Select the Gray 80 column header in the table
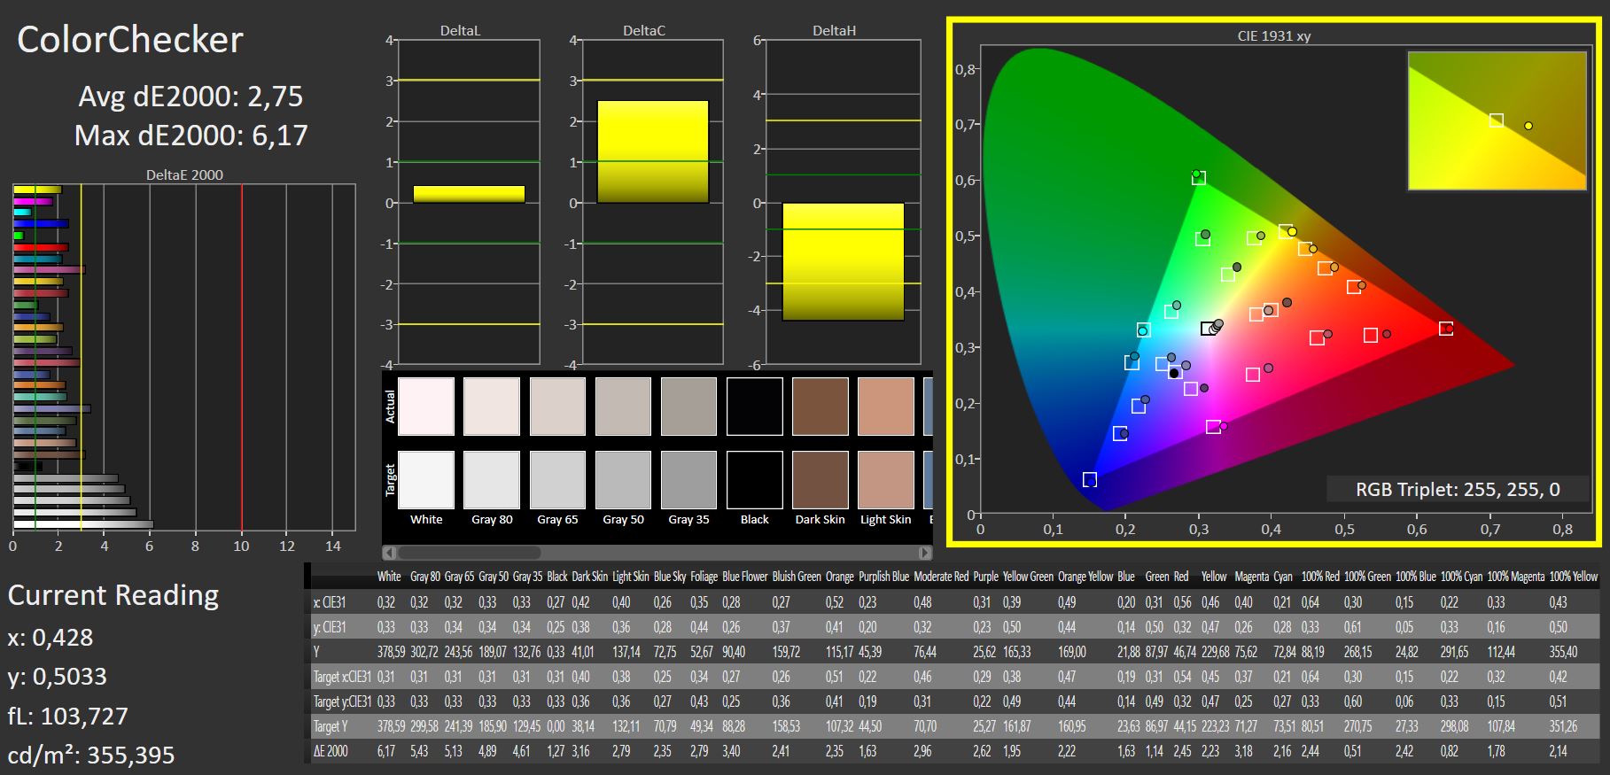Viewport: 1610px width, 775px height. [425, 577]
